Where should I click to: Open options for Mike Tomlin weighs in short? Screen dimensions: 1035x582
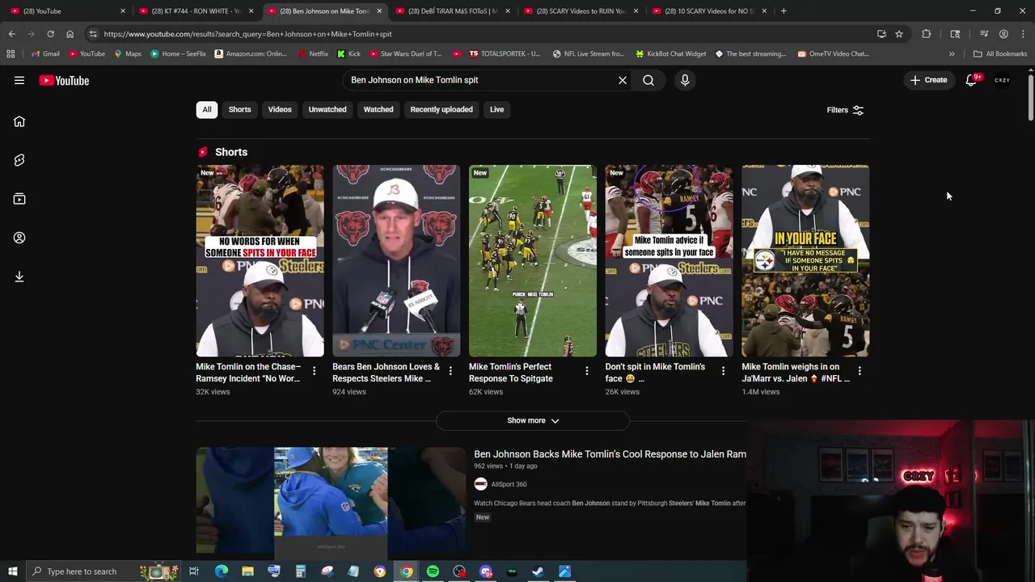click(x=860, y=371)
